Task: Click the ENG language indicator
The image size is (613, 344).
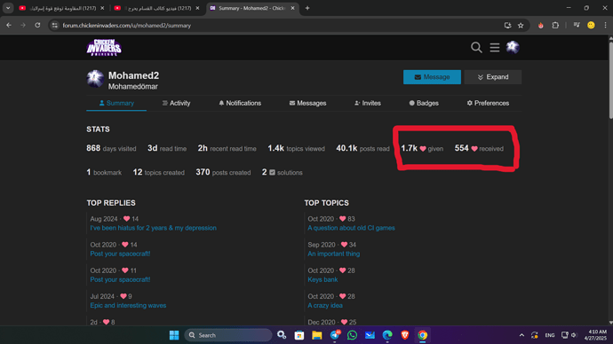Action: pyautogui.click(x=550, y=335)
